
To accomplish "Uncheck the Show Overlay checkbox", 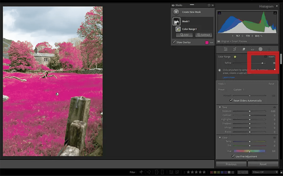I will pos(174,42).
